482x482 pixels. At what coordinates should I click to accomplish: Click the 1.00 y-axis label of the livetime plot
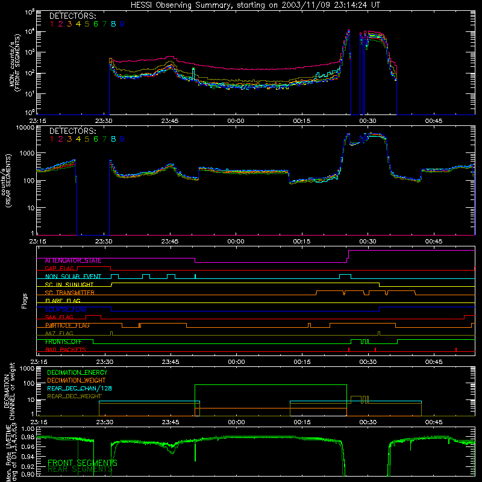point(28,429)
